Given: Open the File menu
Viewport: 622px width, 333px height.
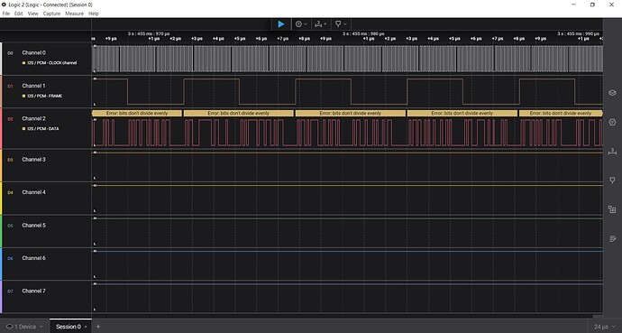Looking at the screenshot, I should pos(6,14).
